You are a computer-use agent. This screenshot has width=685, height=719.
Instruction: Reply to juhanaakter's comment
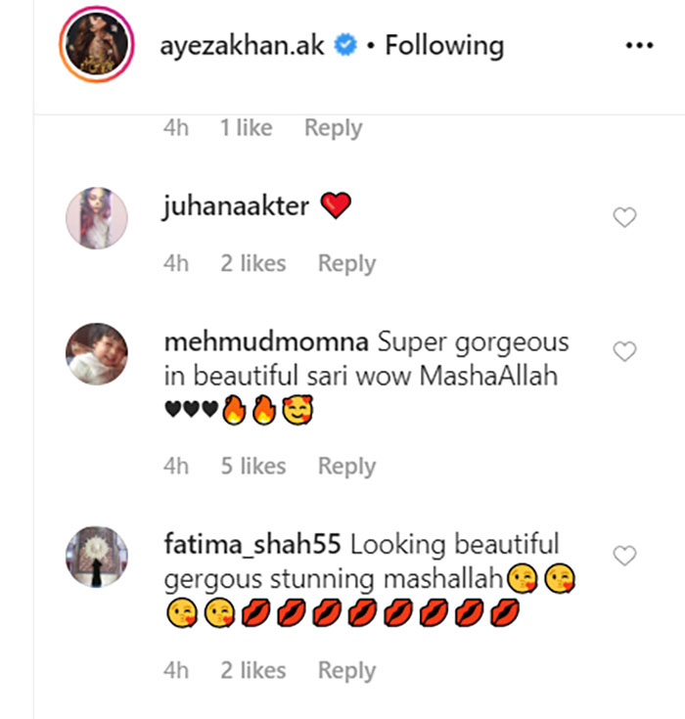click(346, 264)
